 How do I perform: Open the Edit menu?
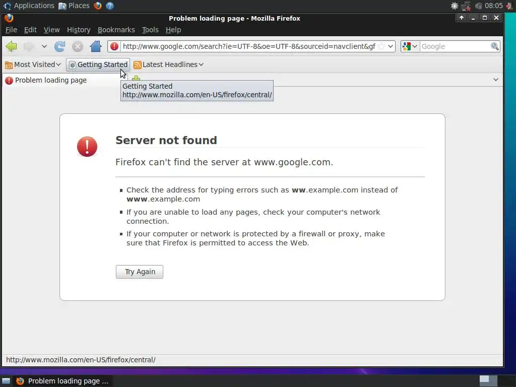[x=30, y=30]
